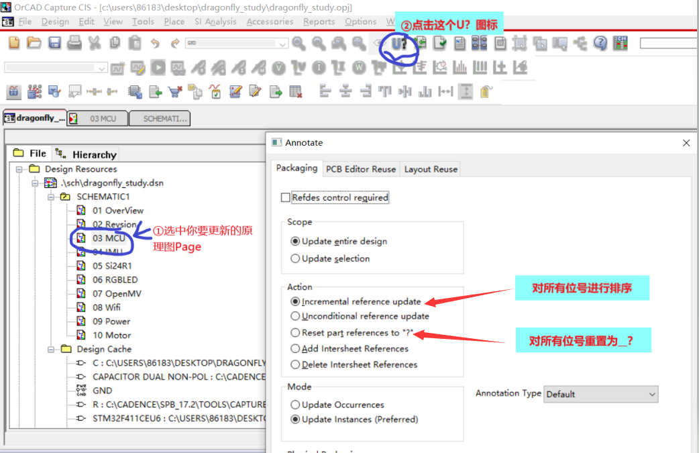
Task: Click the Help question mark toolbar icon
Action: 600,44
